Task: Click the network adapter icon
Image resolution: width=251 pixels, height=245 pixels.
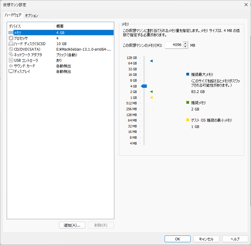Action: click(11, 55)
